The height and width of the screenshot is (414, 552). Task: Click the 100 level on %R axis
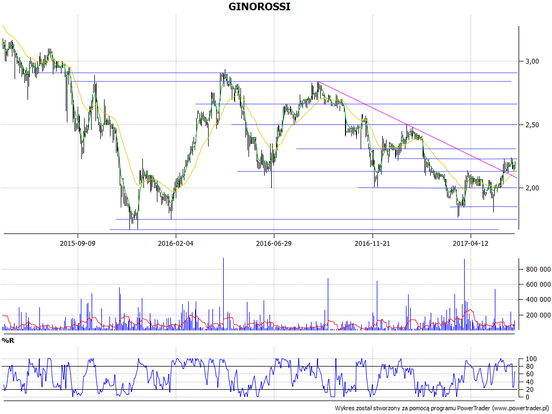(531, 359)
